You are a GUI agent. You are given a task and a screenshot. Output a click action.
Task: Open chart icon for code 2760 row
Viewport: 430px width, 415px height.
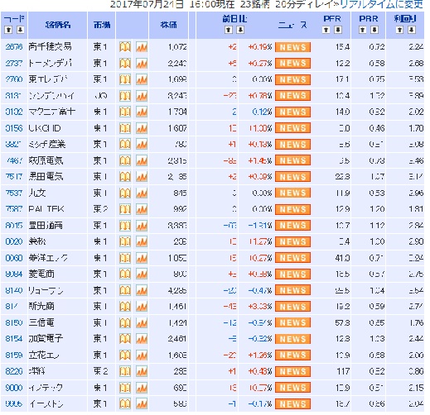coord(142,79)
